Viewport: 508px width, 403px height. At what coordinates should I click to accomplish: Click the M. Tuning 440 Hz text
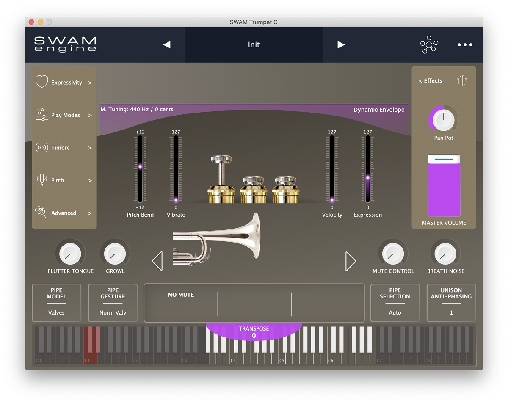[137, 109]
